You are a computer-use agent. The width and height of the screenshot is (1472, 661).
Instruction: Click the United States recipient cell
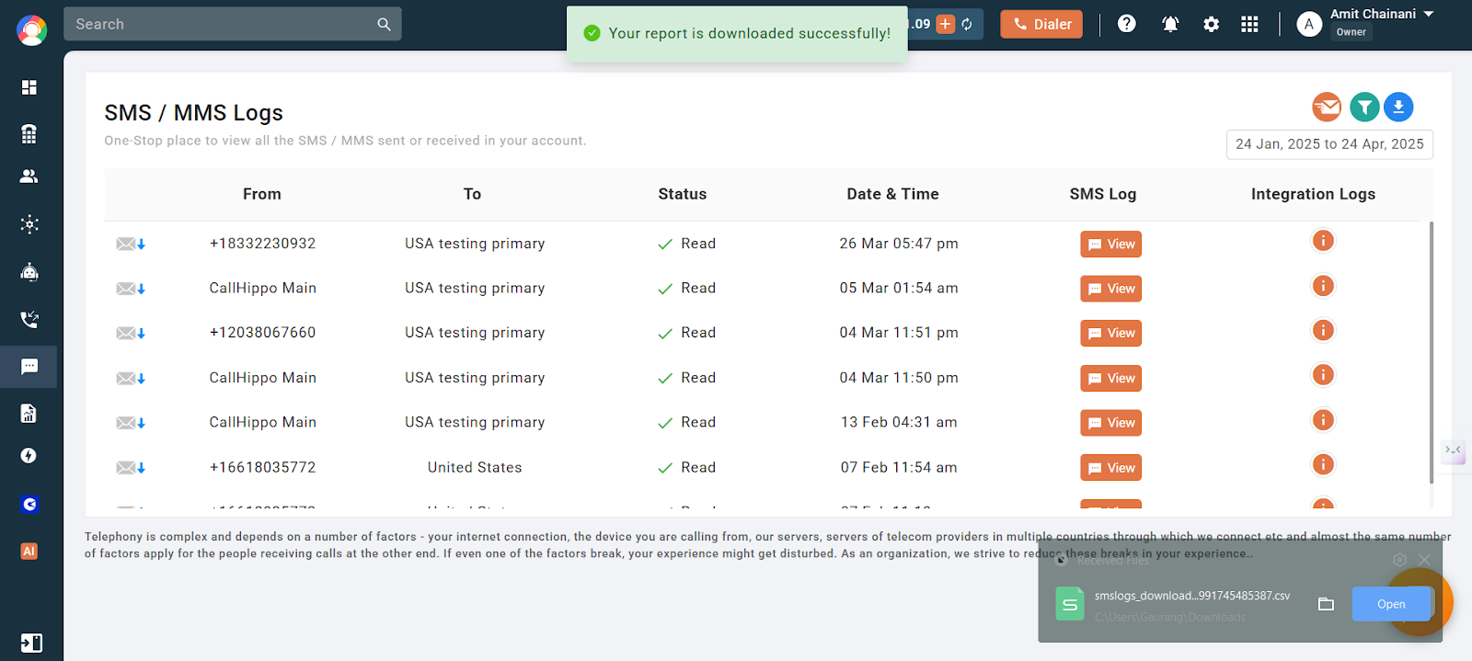(x=475, y=468)
